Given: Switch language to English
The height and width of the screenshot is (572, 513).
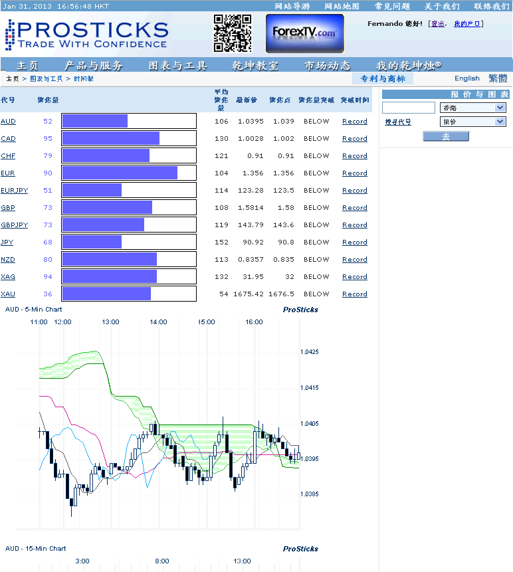Looking at the screenshot, I should tap(466, 78).
